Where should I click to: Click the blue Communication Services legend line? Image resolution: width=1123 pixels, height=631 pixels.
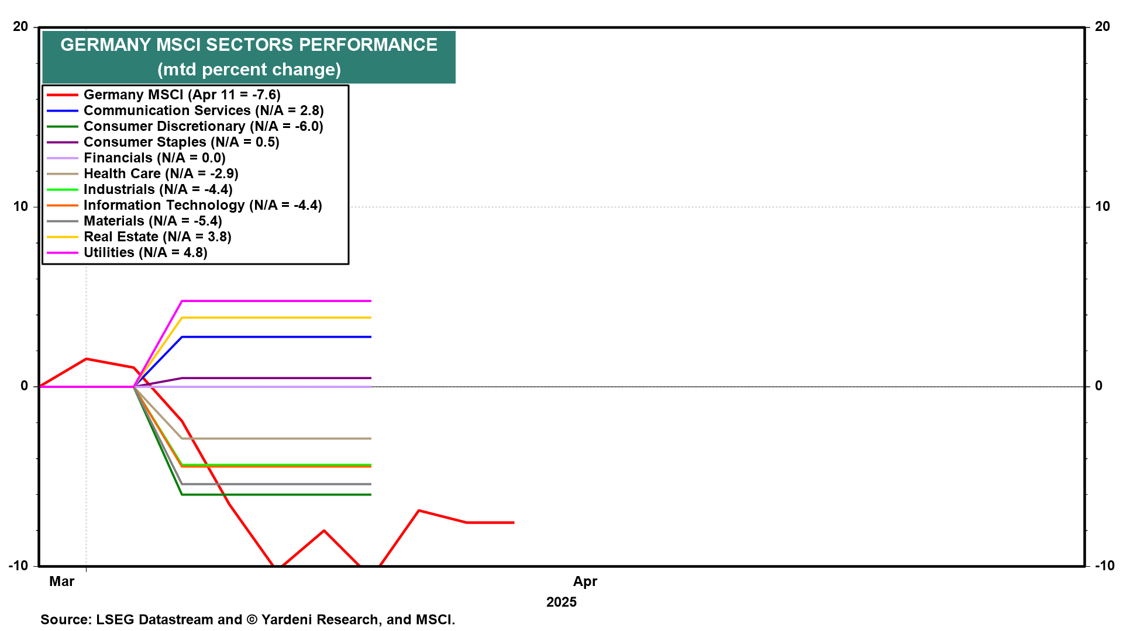(62, 110)
